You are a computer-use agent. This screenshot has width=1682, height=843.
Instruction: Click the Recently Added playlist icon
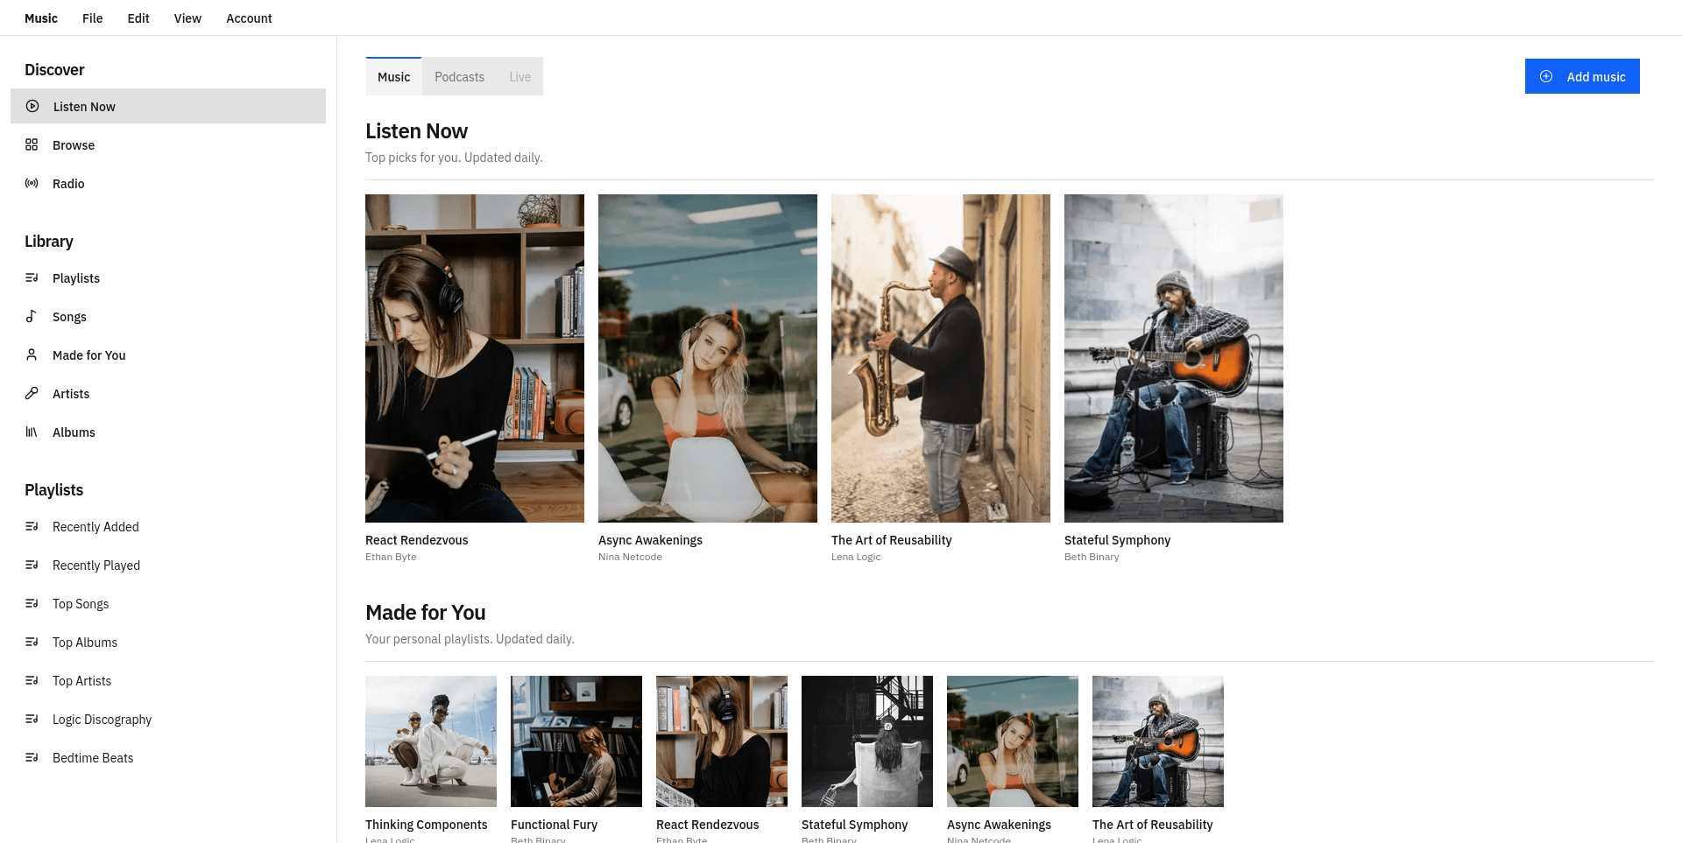[32, 526]
